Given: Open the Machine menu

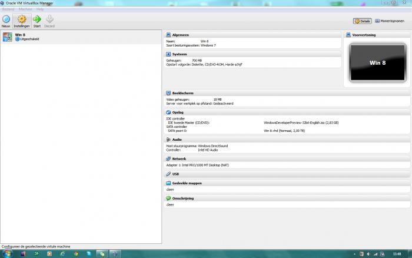Looking at the screenshot, I should tap(25, 9).
